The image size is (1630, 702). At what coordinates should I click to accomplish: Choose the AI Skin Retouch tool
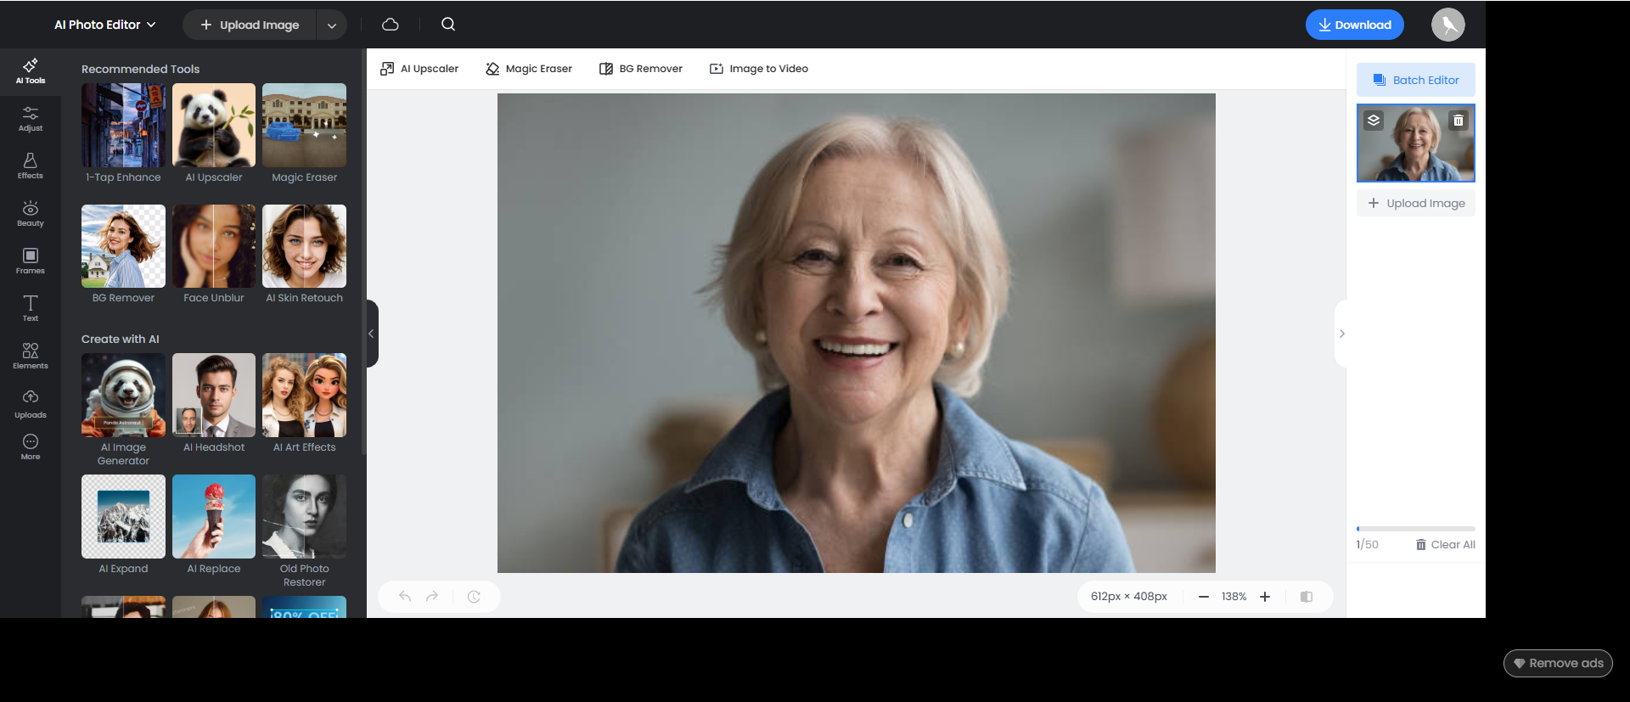pos(304,254)
